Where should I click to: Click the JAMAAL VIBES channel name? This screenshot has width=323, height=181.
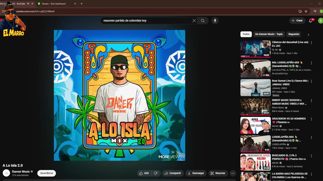[279, 88]
